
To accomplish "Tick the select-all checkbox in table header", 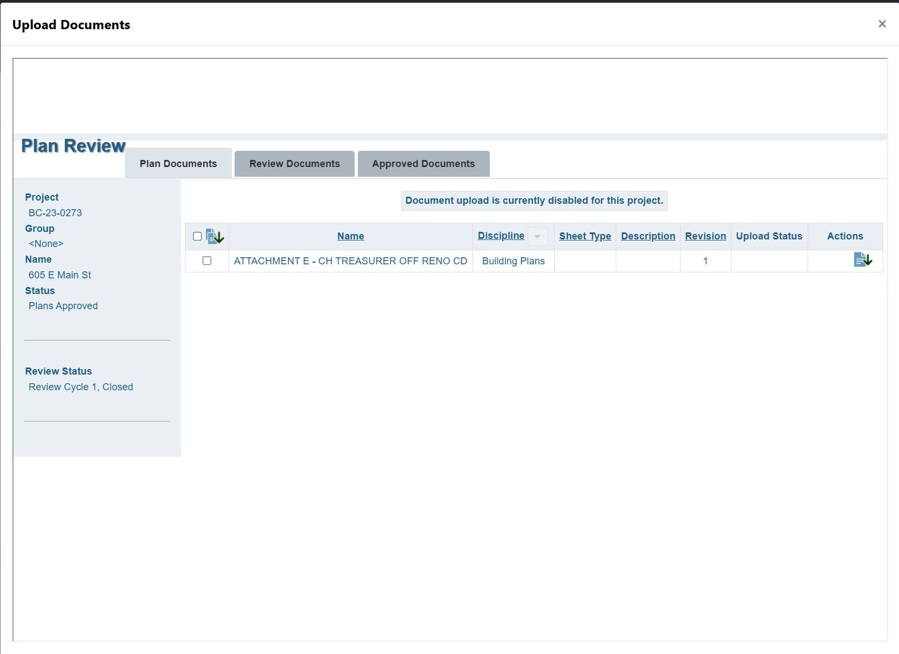I will [197, 236].
